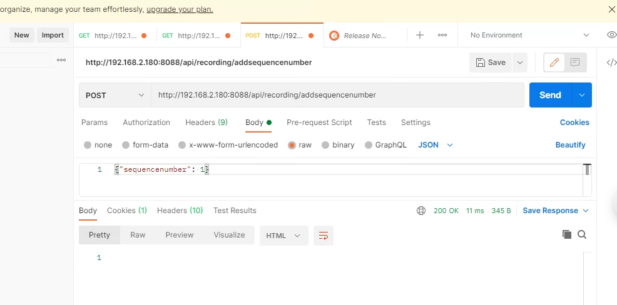Select the binary body option
This screenshot has width=617, height=305.
tap(338, 145)
